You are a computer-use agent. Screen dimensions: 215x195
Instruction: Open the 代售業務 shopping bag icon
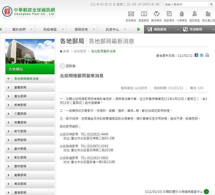tap(182, 14)
